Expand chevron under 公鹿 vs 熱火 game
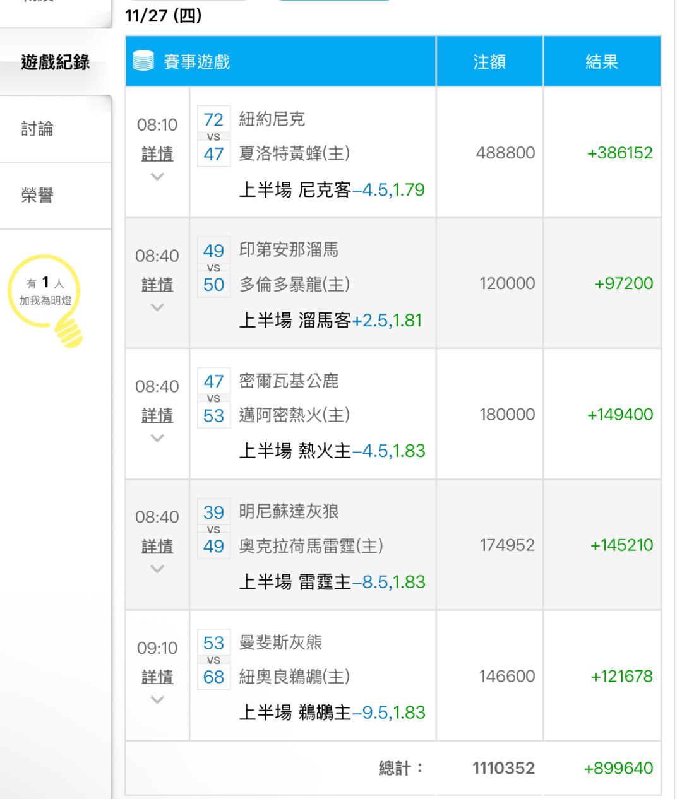 (157, 438)
